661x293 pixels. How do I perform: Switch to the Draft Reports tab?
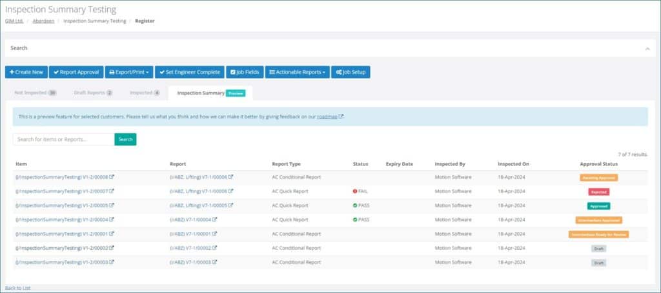click(x=93, y=93)
